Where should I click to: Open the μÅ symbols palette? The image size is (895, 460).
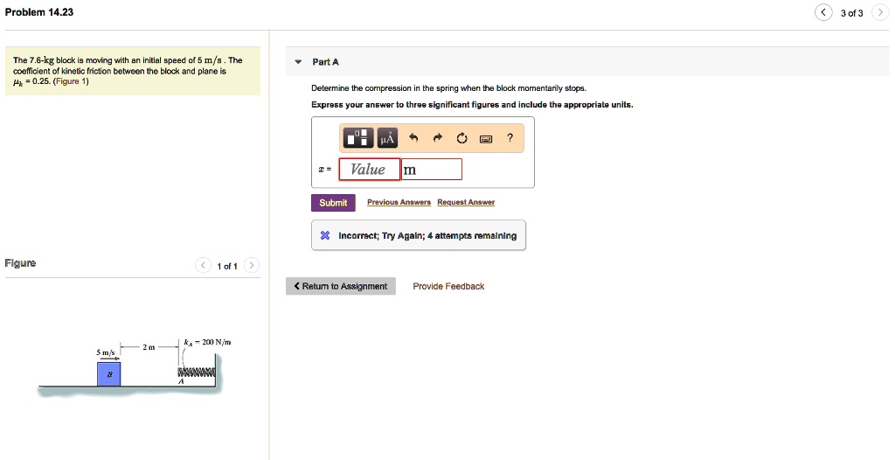(387, 138)
